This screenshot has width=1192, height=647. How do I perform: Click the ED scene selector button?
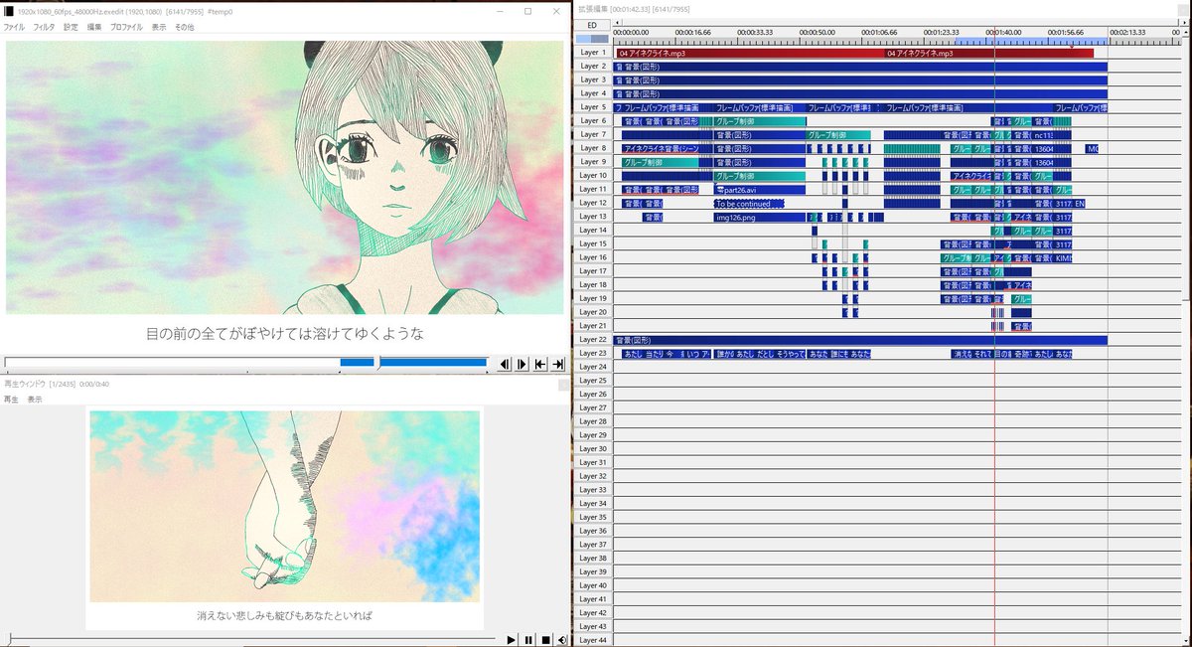(592, 25)
